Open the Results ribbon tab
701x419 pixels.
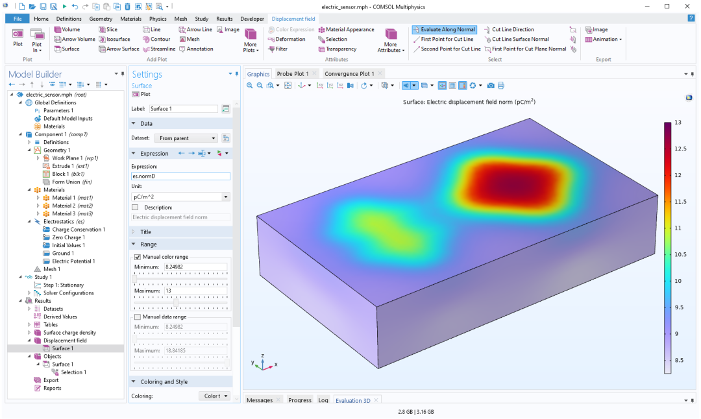pos(225,19)
